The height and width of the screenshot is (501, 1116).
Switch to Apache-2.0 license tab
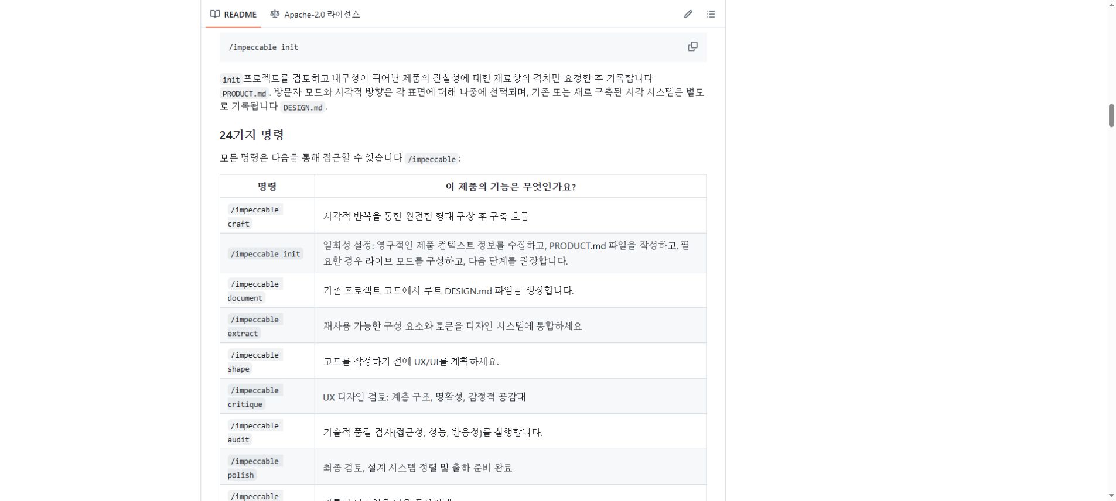(315, 14)
